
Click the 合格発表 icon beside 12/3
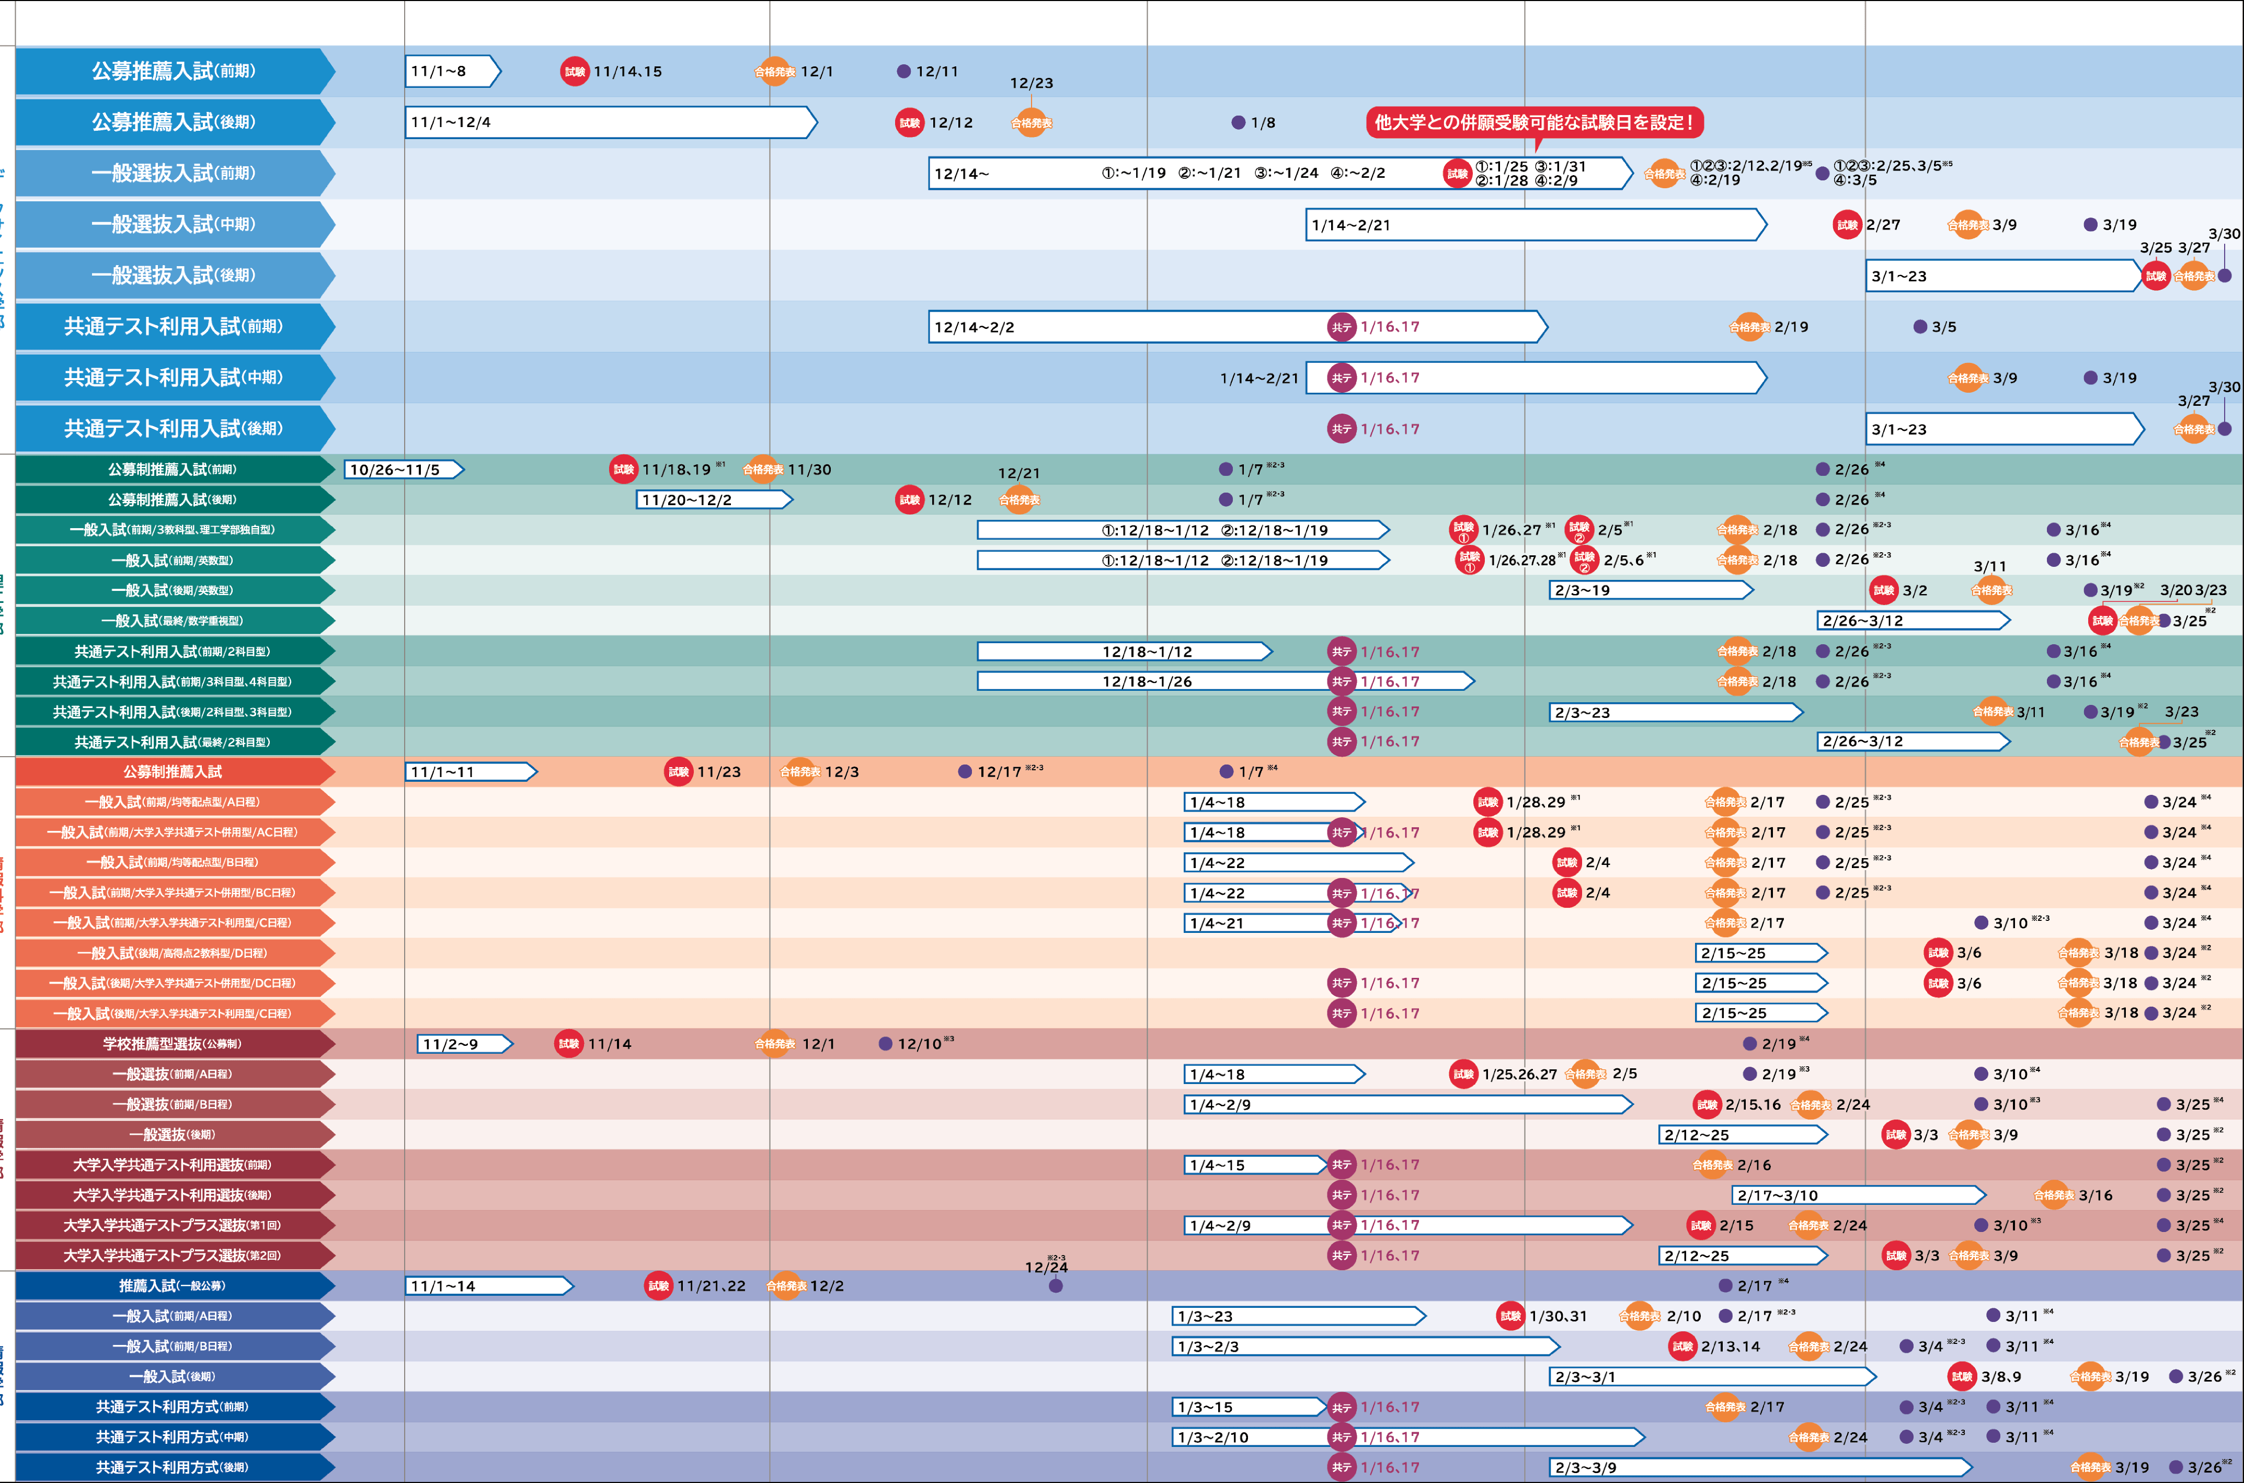tap(800, 772)
